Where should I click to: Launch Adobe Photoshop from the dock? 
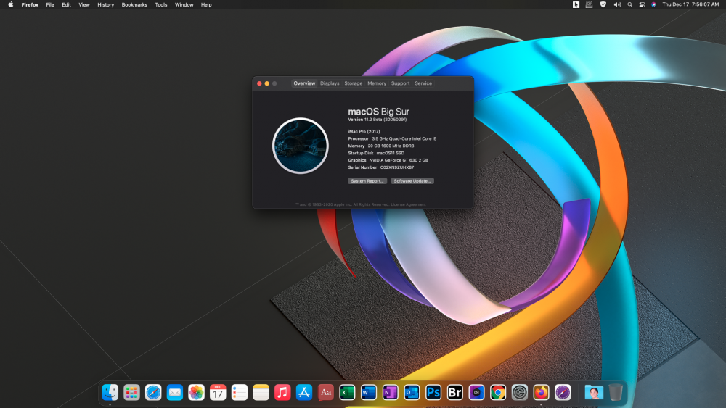(433, 392)
